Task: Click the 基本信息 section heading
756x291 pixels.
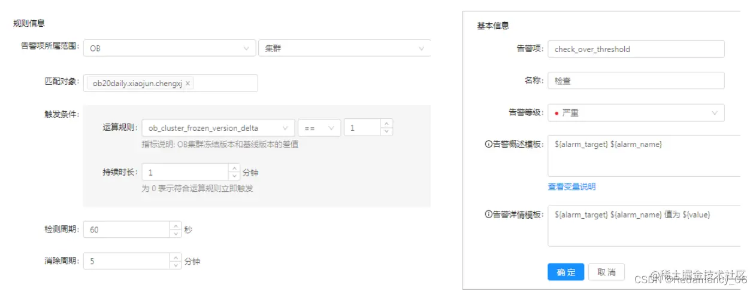Action: (493, 26)
